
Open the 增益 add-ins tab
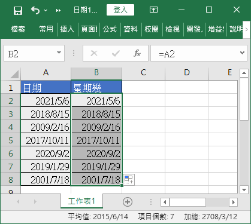click(x=216, y=29)
